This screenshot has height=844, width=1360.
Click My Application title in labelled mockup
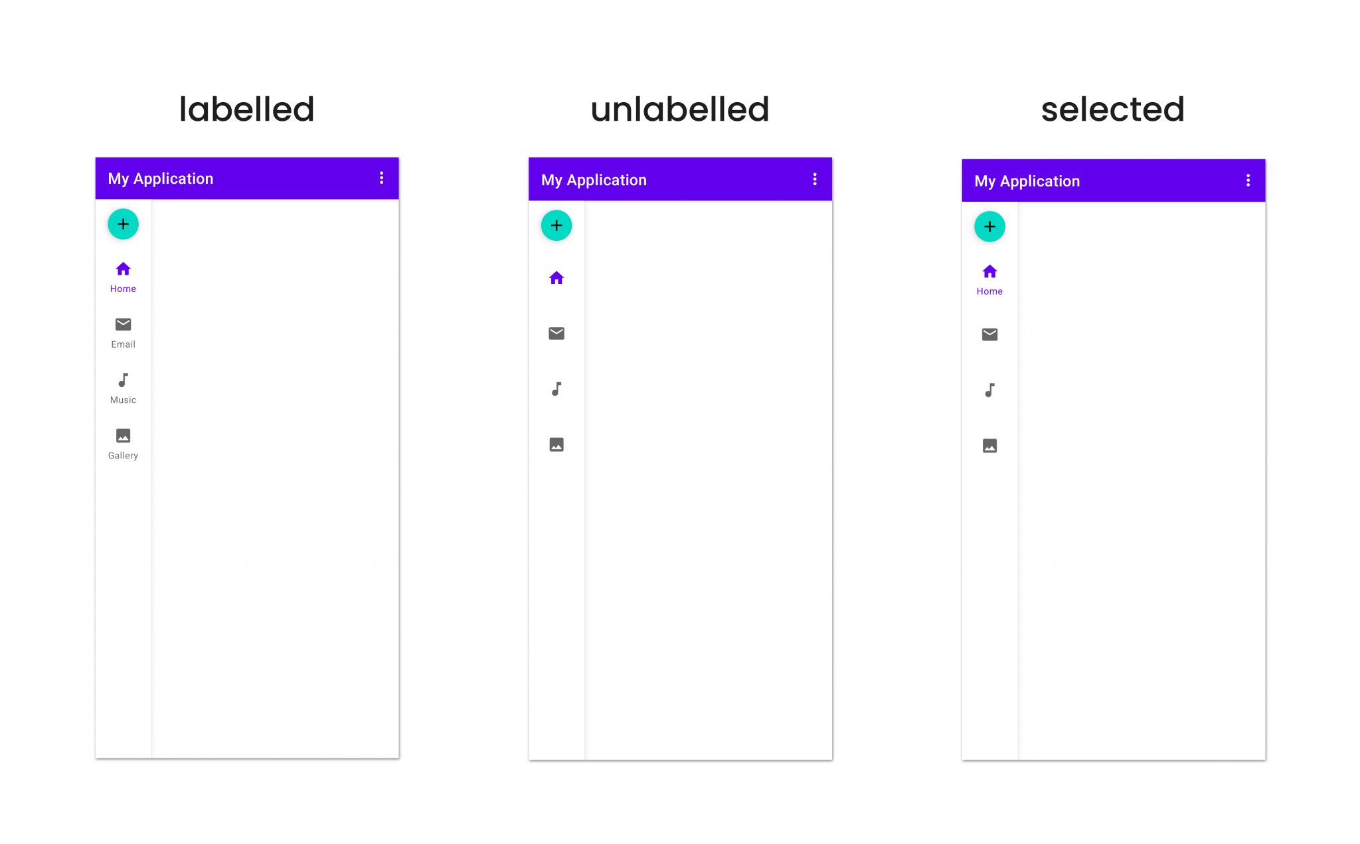[161, 178]
